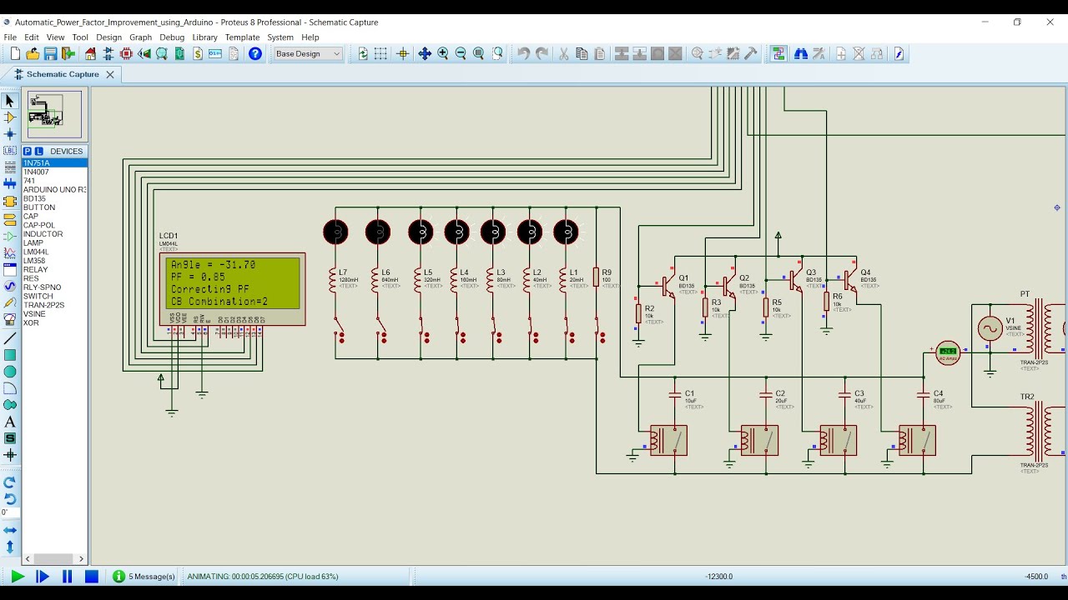Click Electrical Rules Check lightning icon

point(899,53)
